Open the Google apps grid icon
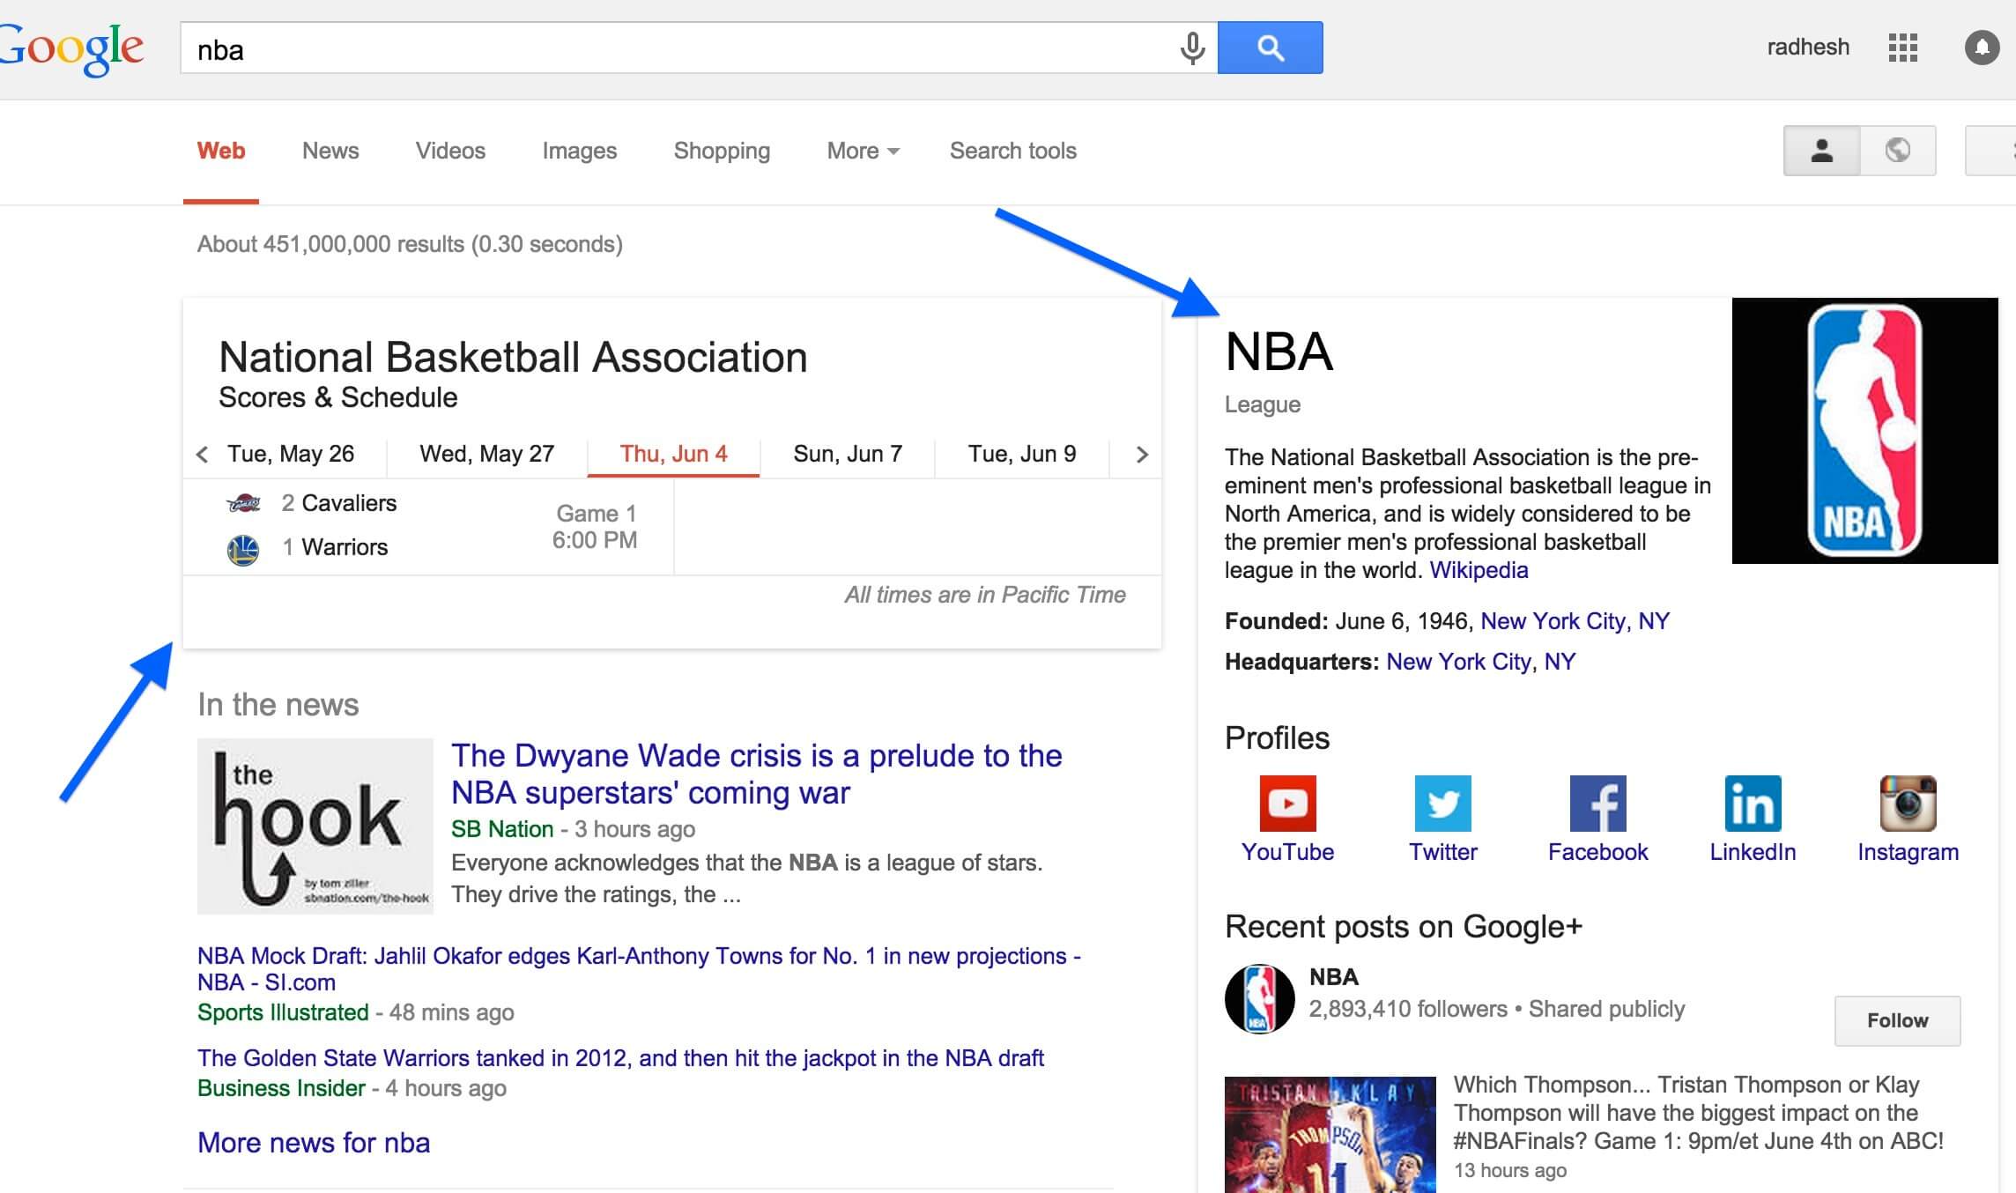The image size is (2016, 1193). (1902, 48)
